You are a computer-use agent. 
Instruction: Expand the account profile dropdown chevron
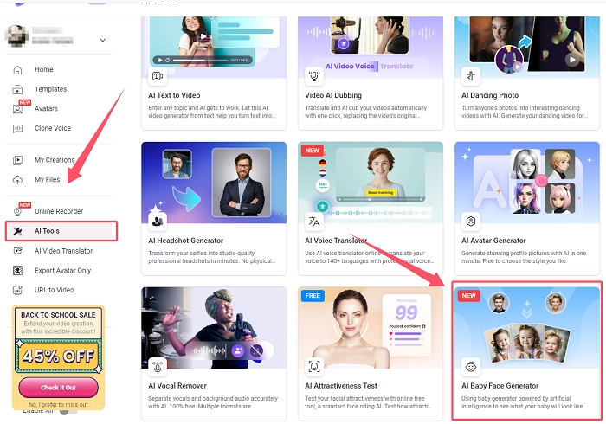[103, 40]
